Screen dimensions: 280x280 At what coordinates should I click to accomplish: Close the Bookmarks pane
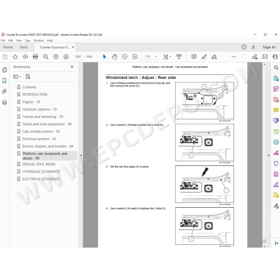[72, 67]
